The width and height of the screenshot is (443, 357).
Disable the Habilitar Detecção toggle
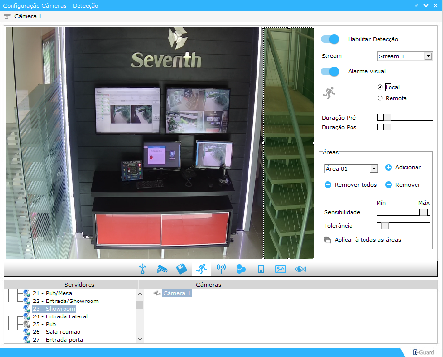coord(330,40)
